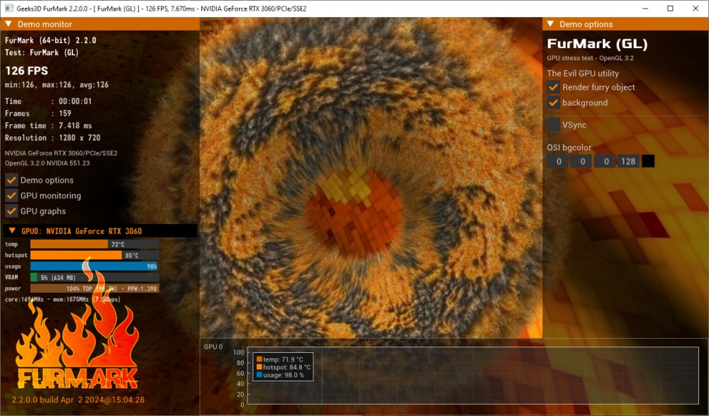Click the Frames 159 counter
The height and width of the screenshot is (416, 709).
pyautogui.click(x=38, y=113)
